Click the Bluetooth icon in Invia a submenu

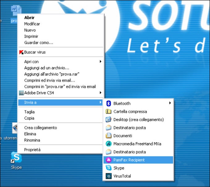(108, 104)
